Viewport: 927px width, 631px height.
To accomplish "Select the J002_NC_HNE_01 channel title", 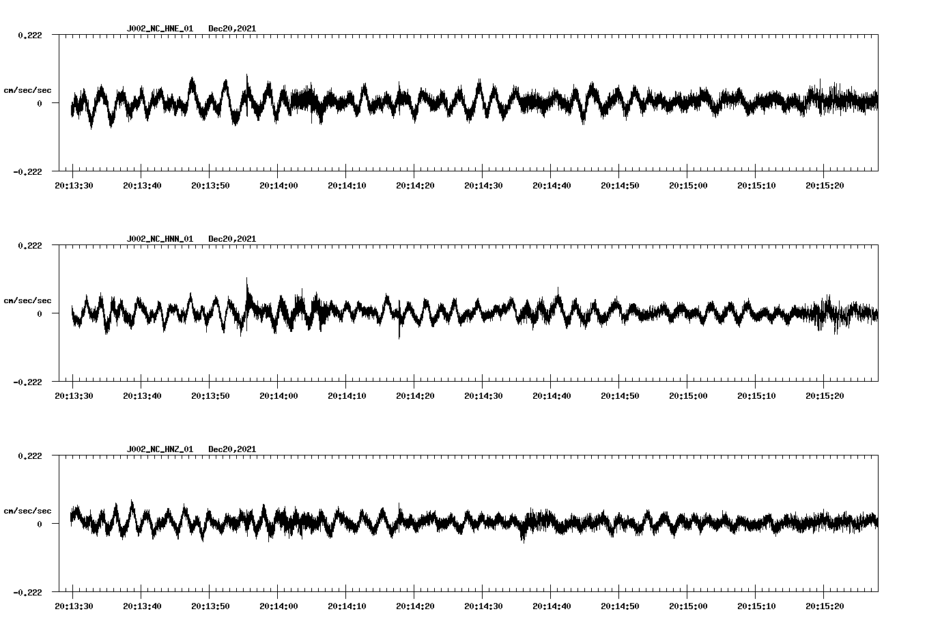I will (x=160, y=29).
